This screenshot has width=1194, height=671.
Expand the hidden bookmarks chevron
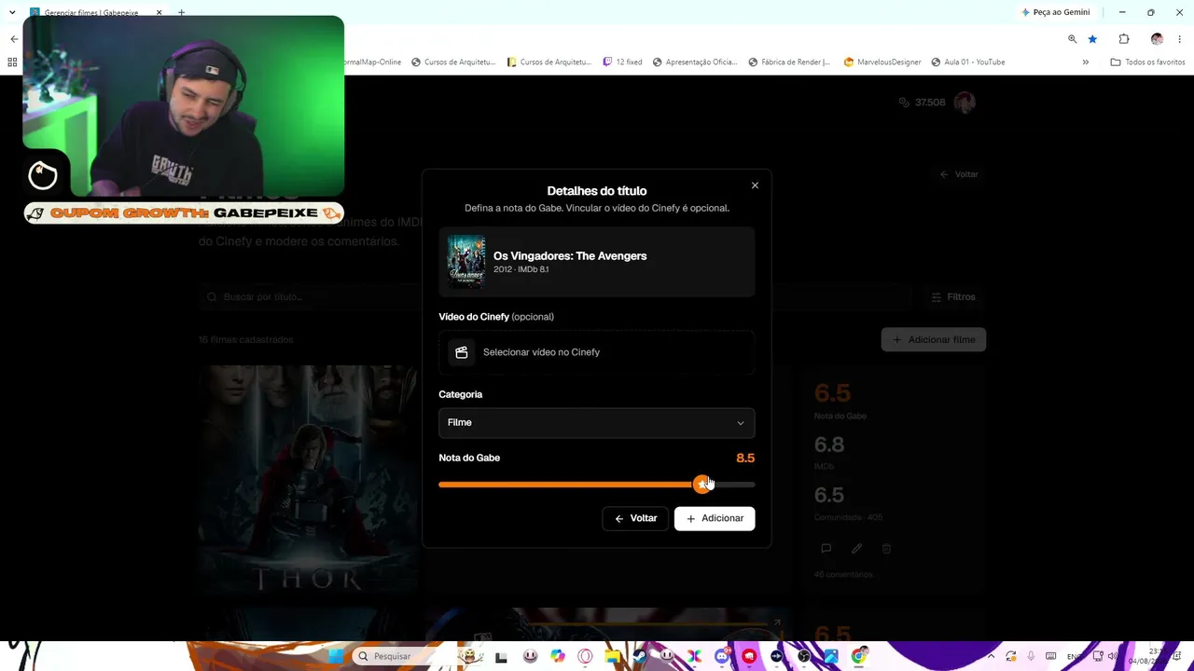pyautogui.click(x=1085, y=62)
